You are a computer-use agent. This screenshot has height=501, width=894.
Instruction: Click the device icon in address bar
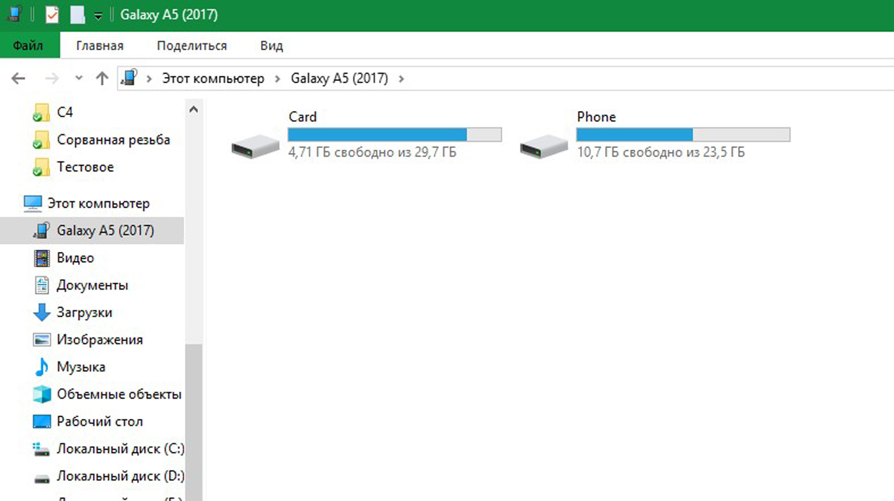click(129, 78)
